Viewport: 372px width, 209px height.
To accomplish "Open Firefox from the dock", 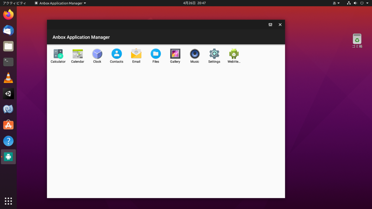I will tap(8, 15).
